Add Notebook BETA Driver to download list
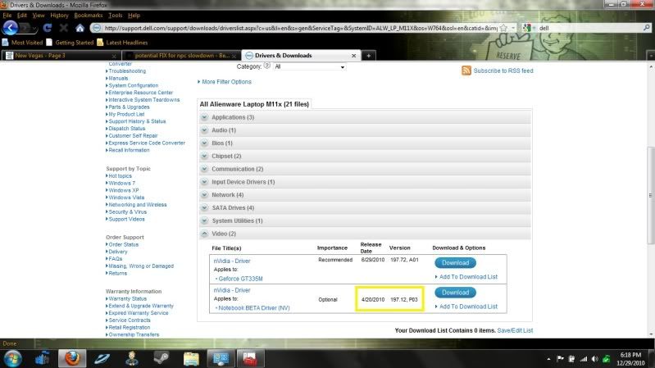This screenshot has width=655, height=368. pyautogui.click(x=466, y=307)
